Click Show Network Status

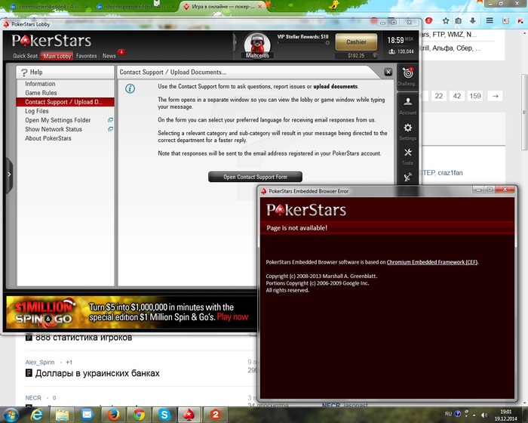click(54, 129)
